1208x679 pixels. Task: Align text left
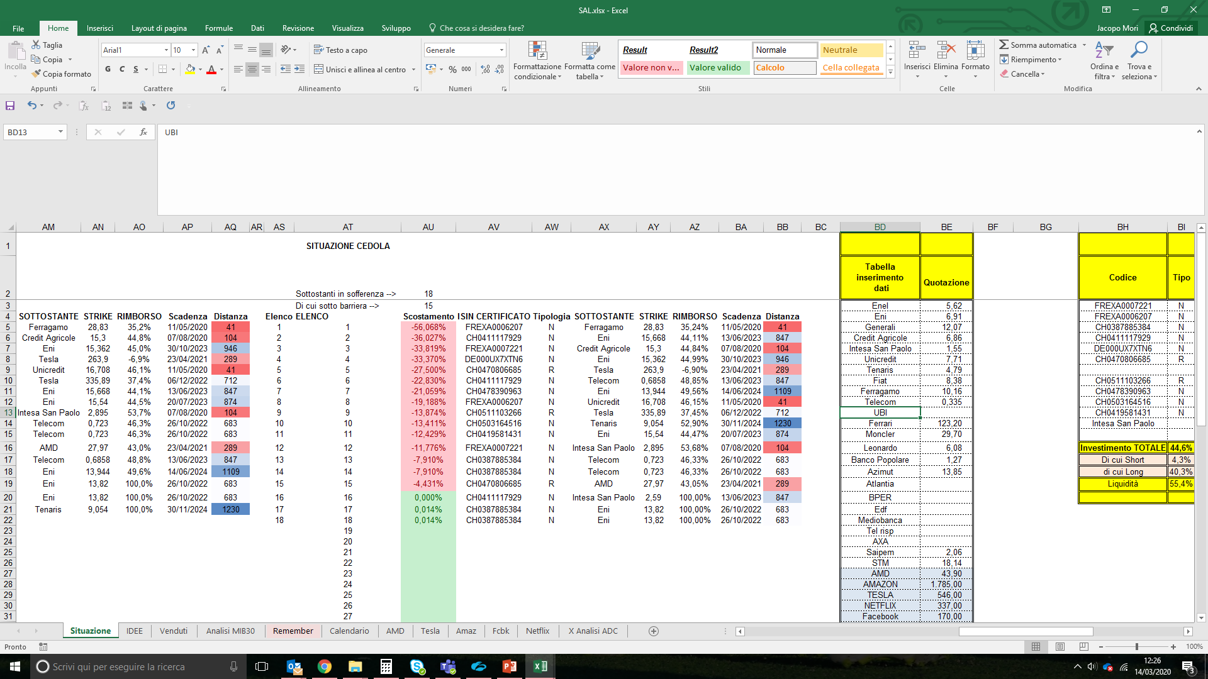pyautogui.click(x=238, y=69)
